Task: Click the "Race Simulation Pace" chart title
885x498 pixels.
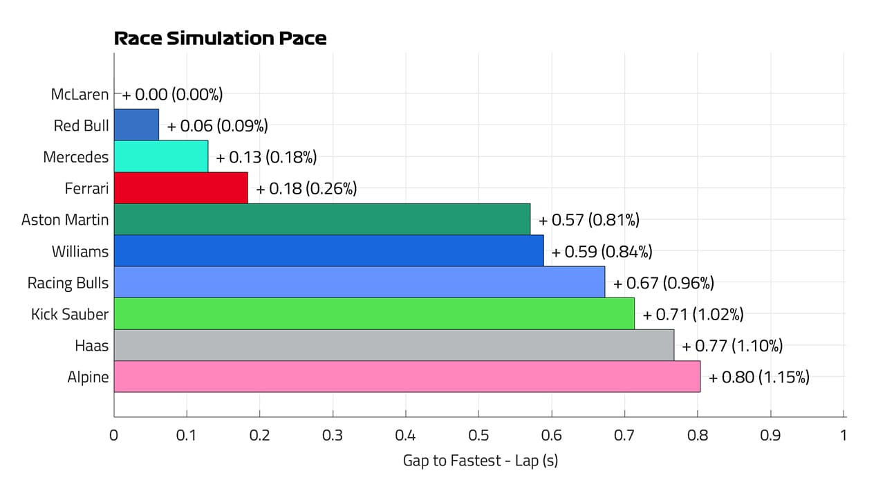Action: 220,39
